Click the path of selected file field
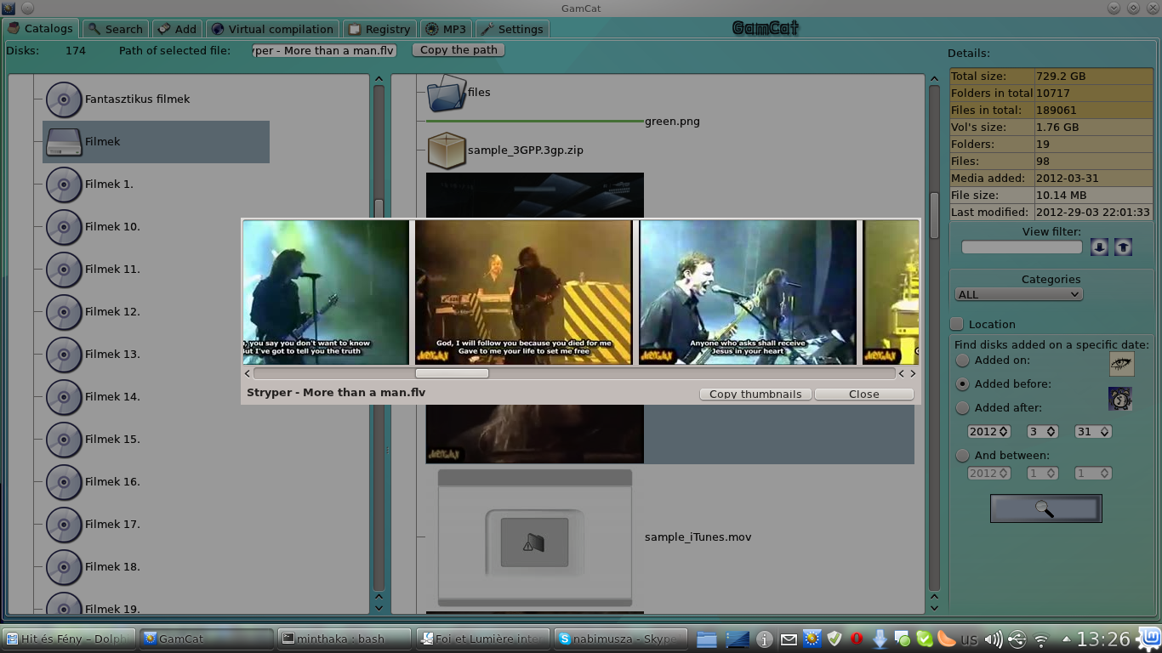 pos(324,50)
